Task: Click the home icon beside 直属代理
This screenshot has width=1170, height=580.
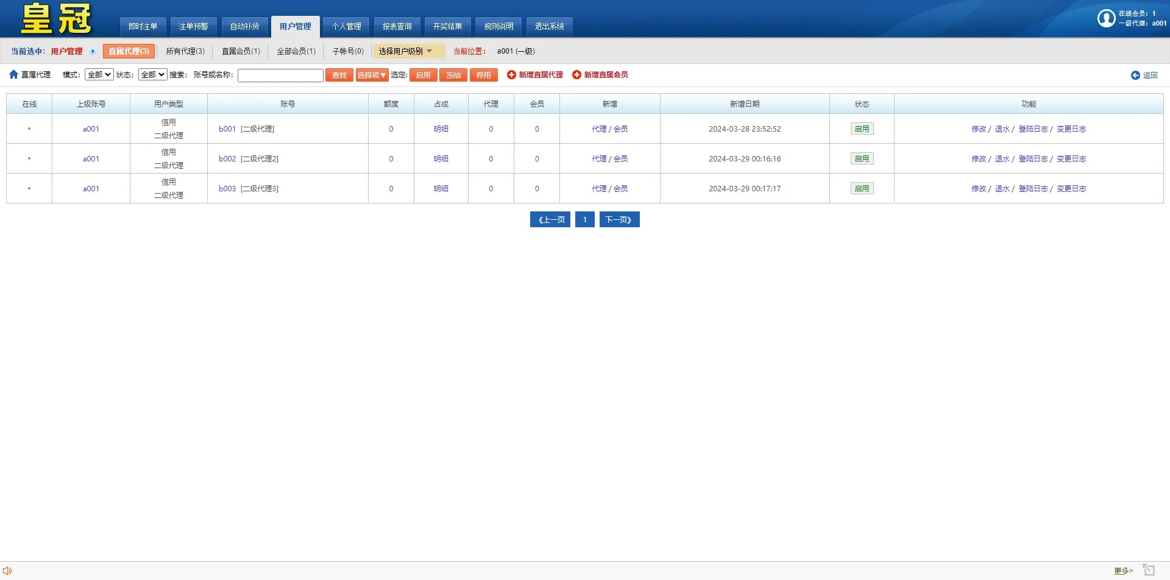Action: [x=13, y=74]
